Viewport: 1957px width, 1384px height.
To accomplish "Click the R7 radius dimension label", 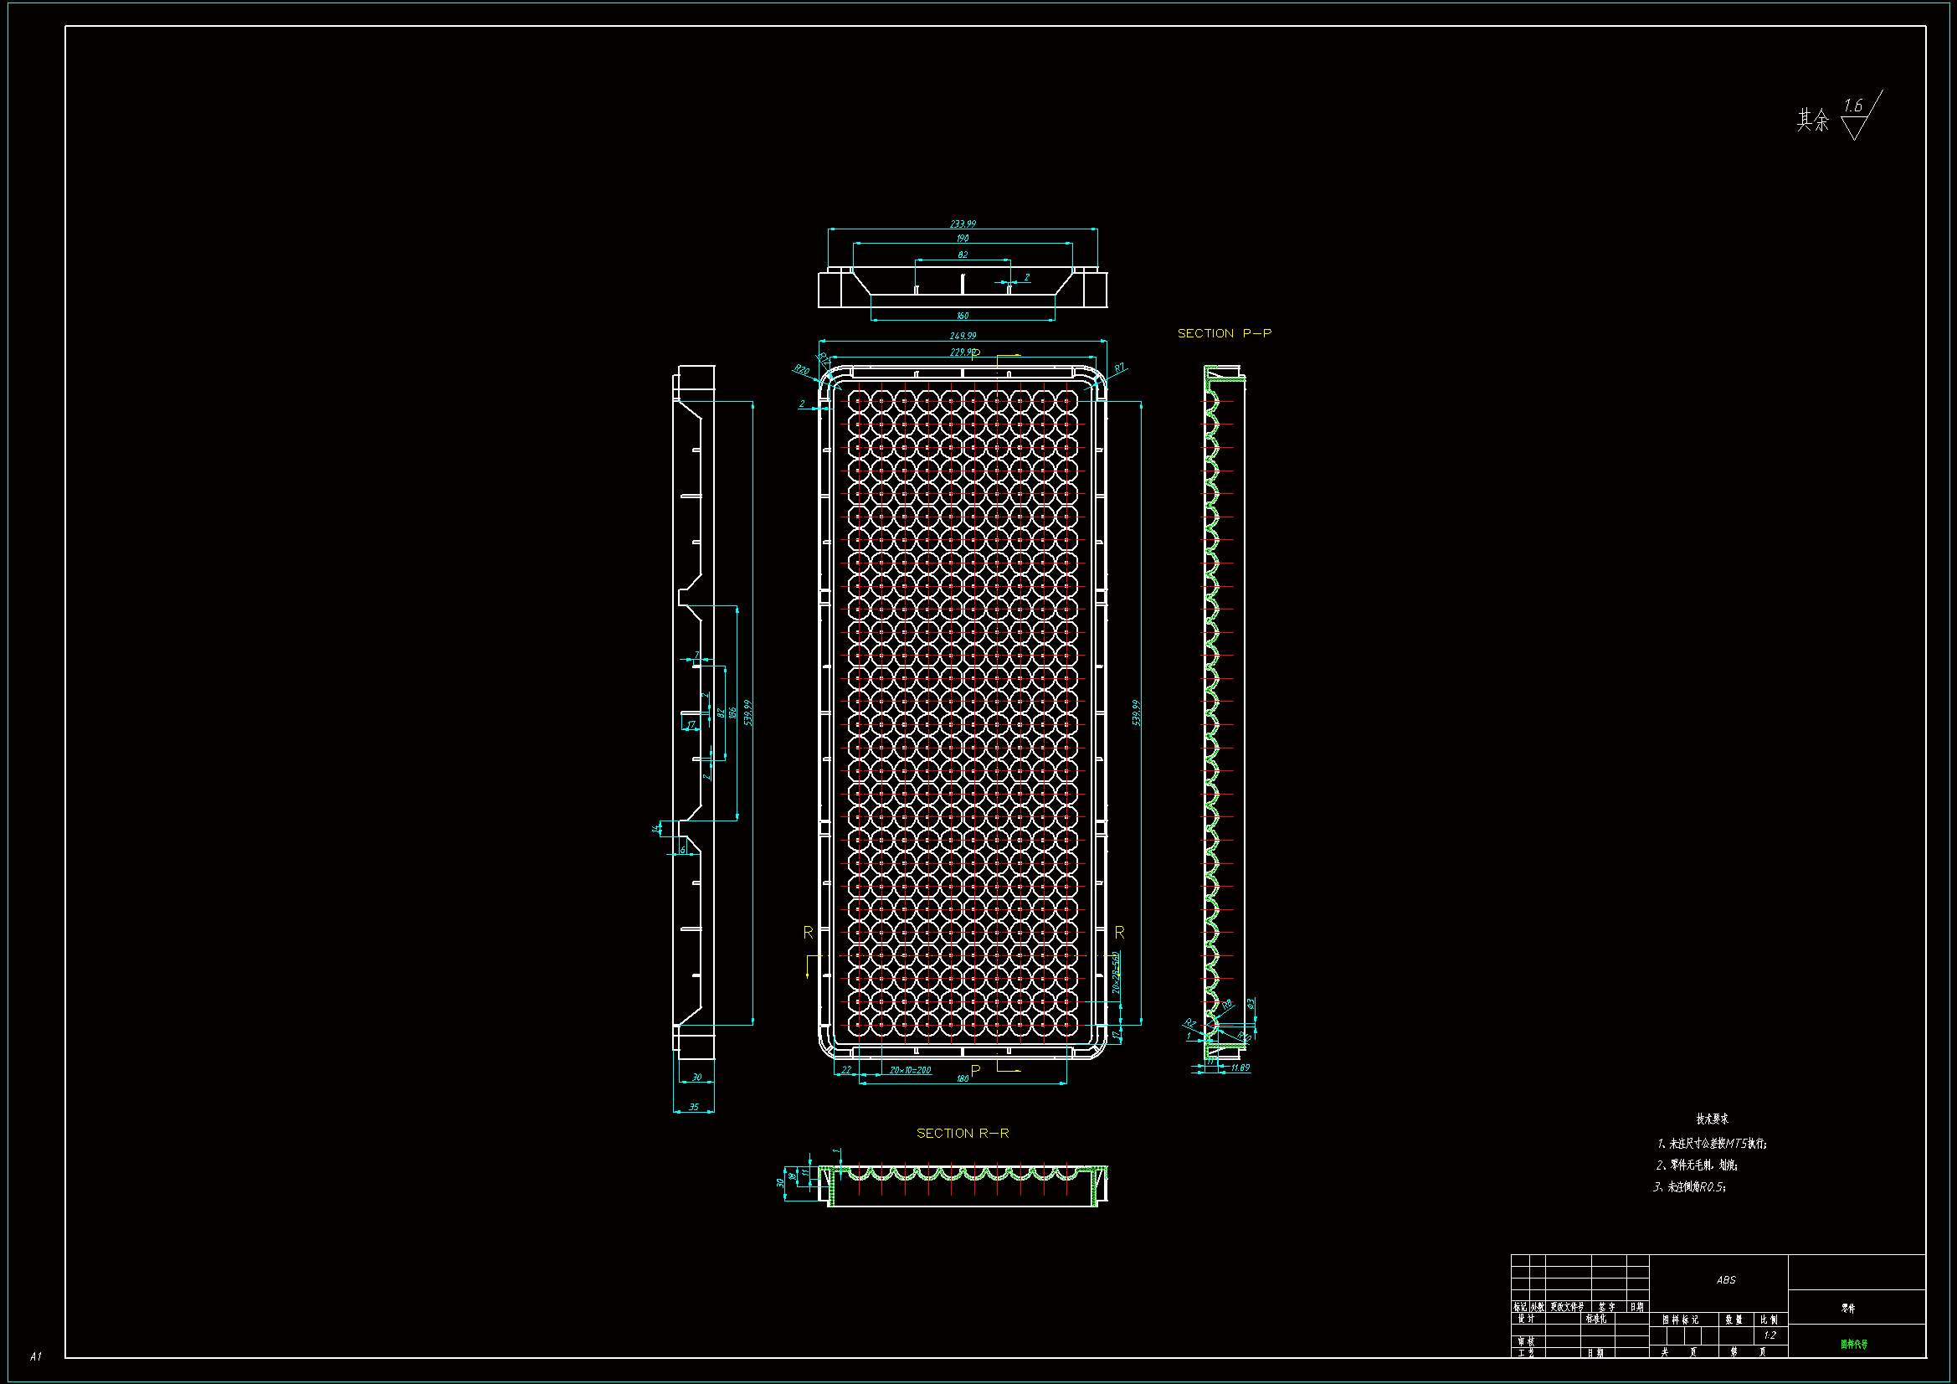I will coord(1119,368).
